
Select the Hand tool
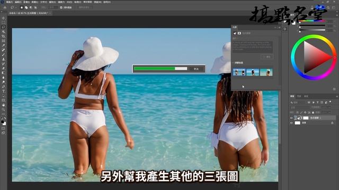pos(3,105)
